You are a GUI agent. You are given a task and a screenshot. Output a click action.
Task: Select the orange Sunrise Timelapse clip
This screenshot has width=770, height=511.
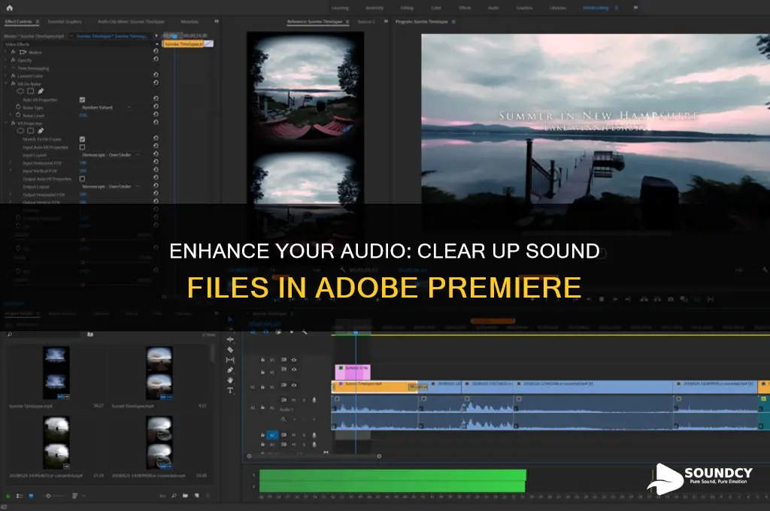[x=374, y=387]
